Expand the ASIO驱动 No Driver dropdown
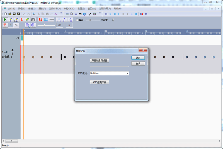223x149 pixels. coord(128,73)
